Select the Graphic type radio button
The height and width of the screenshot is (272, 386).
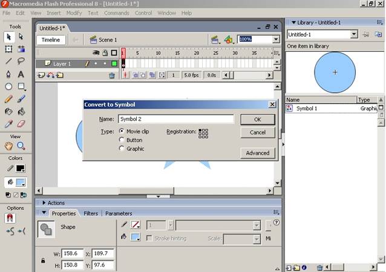(122, 148)
